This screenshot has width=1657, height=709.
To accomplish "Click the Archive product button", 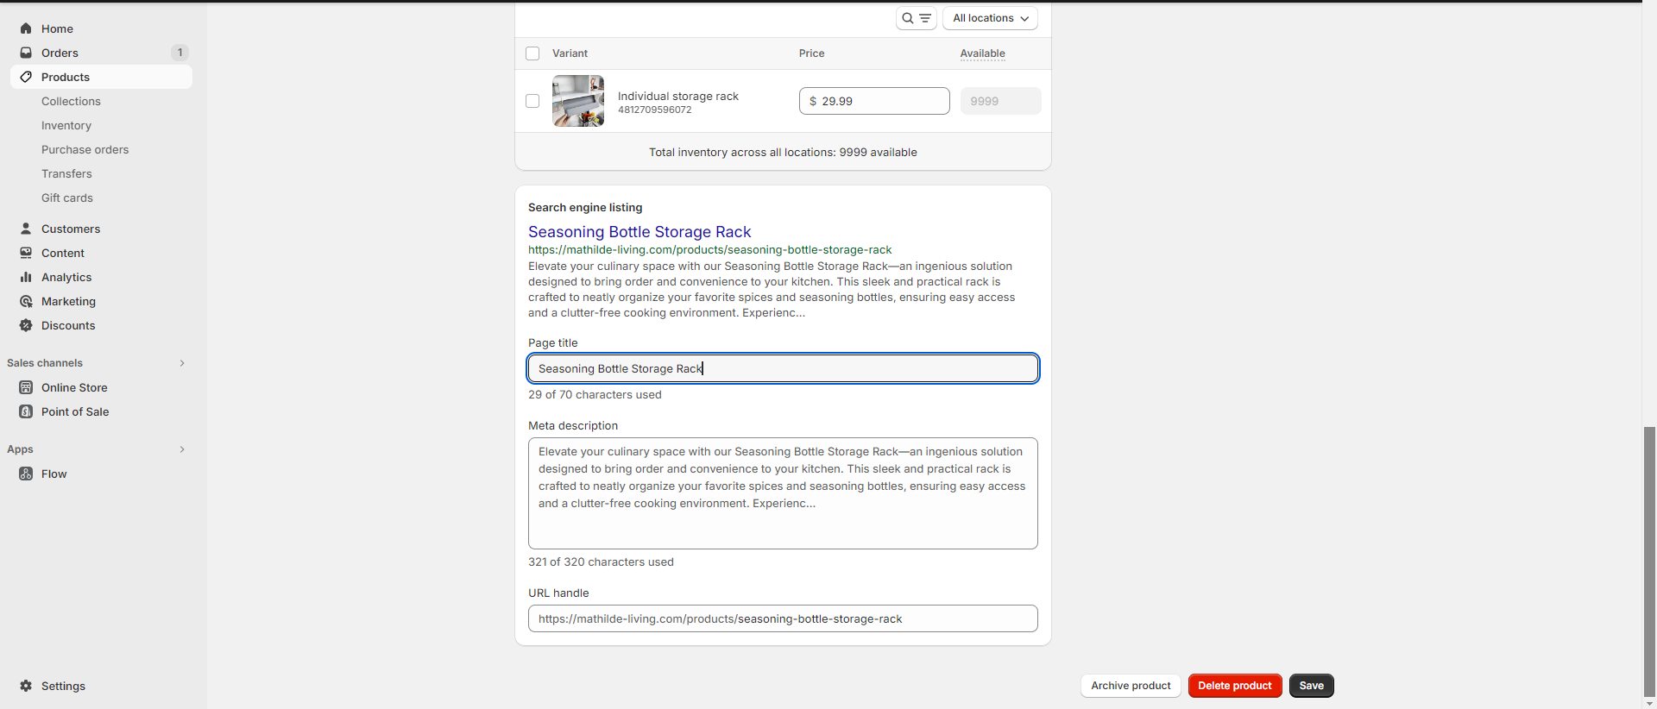I will tap(1131, 686).
